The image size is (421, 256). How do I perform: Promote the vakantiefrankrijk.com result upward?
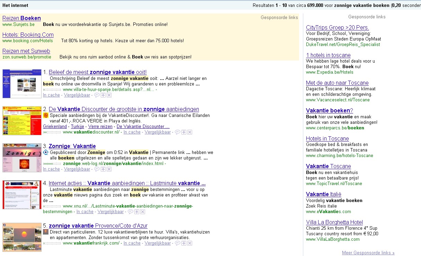click(184, 243)
